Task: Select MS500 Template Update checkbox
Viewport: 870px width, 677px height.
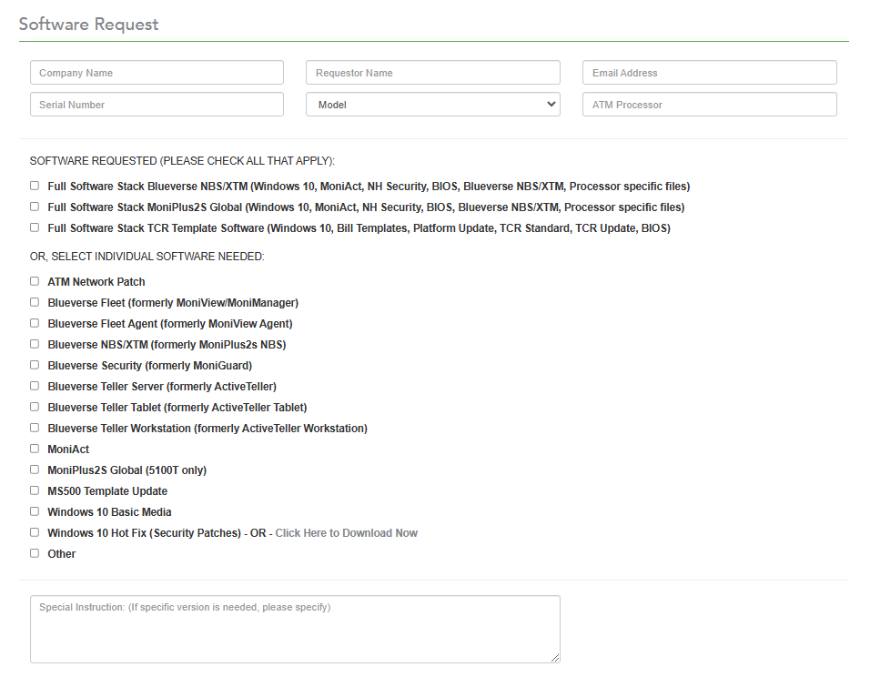Action: (x=35, y=490)
